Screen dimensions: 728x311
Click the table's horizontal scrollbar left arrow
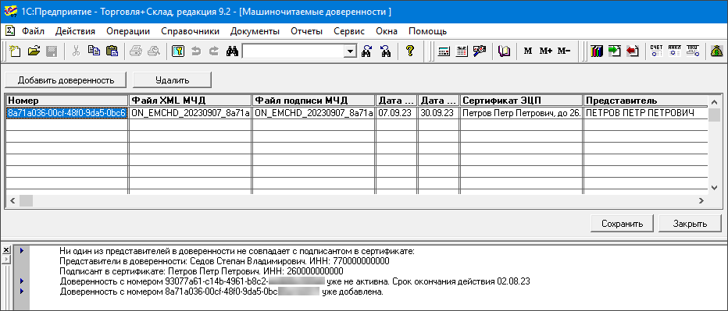[x=12, y=200]
